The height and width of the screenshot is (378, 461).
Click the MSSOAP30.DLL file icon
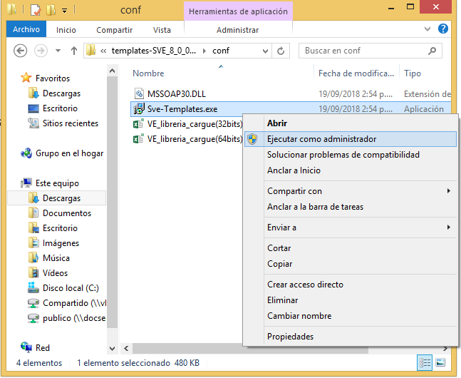click(139, 93)
